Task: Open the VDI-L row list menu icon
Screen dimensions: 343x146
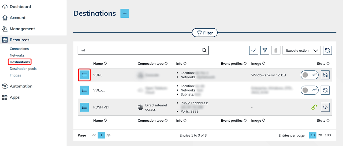Action: point(84,75)
